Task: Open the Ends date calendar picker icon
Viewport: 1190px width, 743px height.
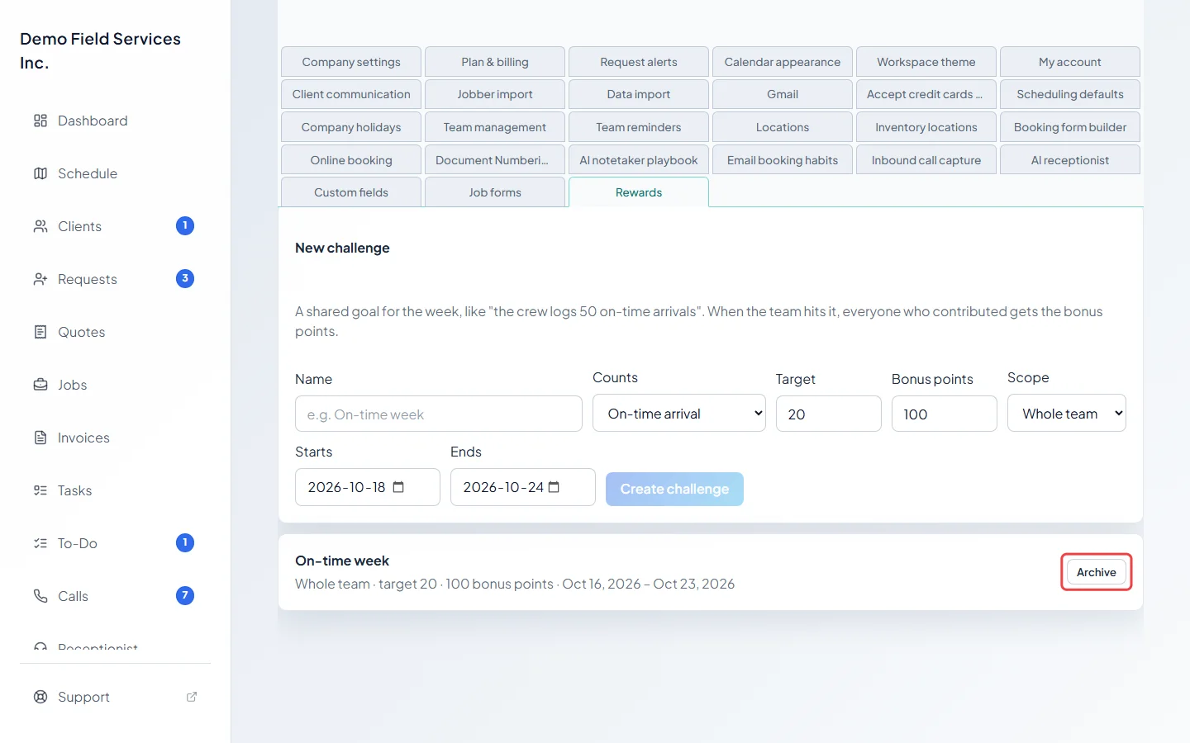Action: coord(554,487)
